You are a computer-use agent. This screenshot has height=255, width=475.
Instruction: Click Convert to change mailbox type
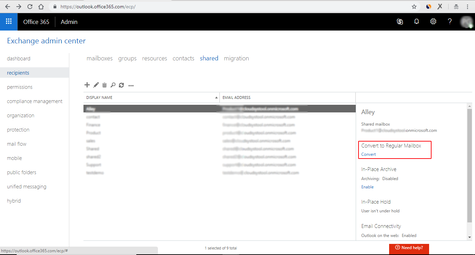point(368,154)
